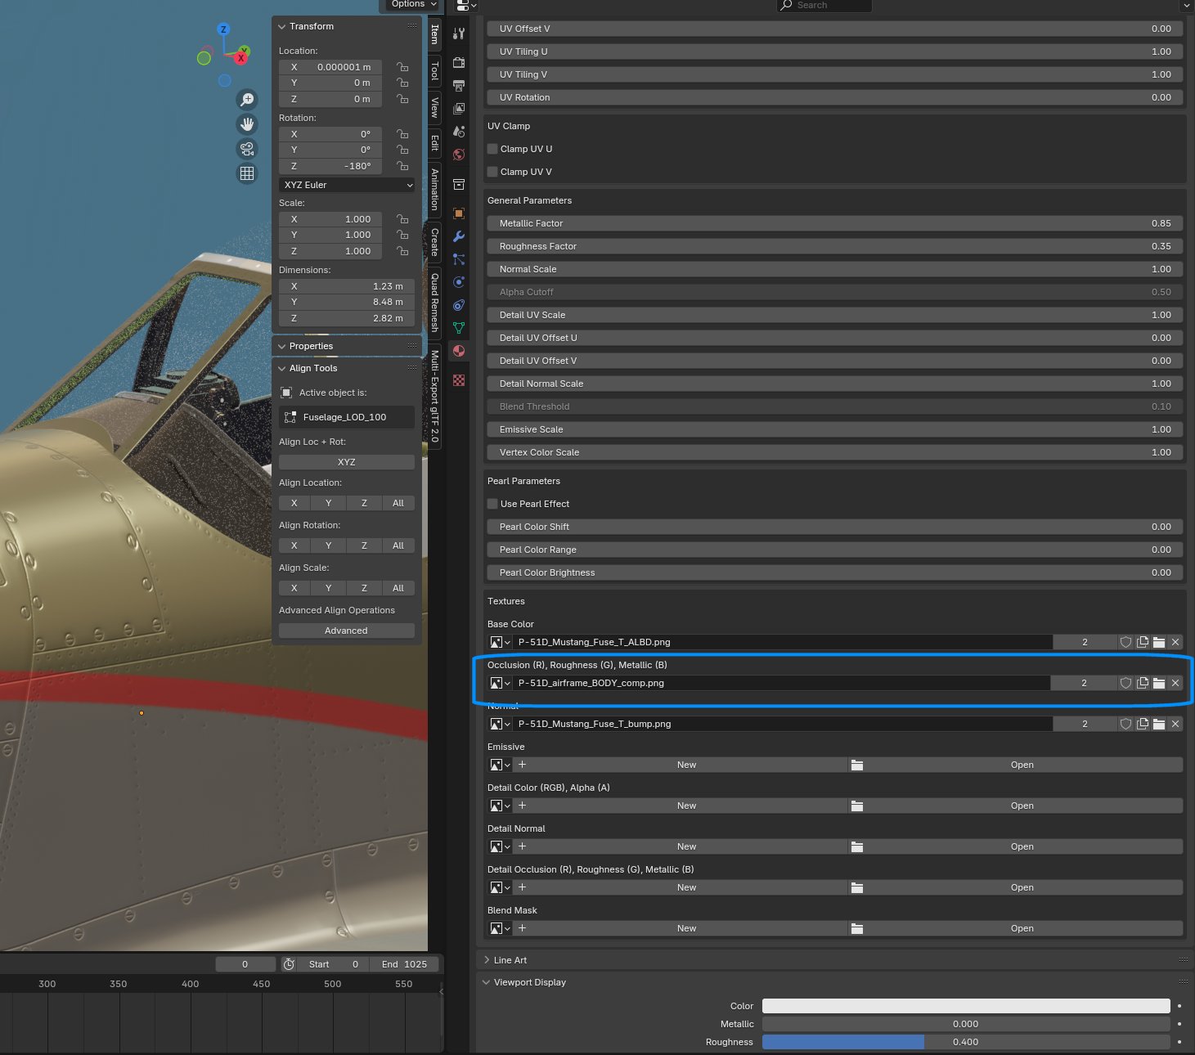Click the Advanced align operations button
1195x1055 pixels.
[x=346, y=630]
